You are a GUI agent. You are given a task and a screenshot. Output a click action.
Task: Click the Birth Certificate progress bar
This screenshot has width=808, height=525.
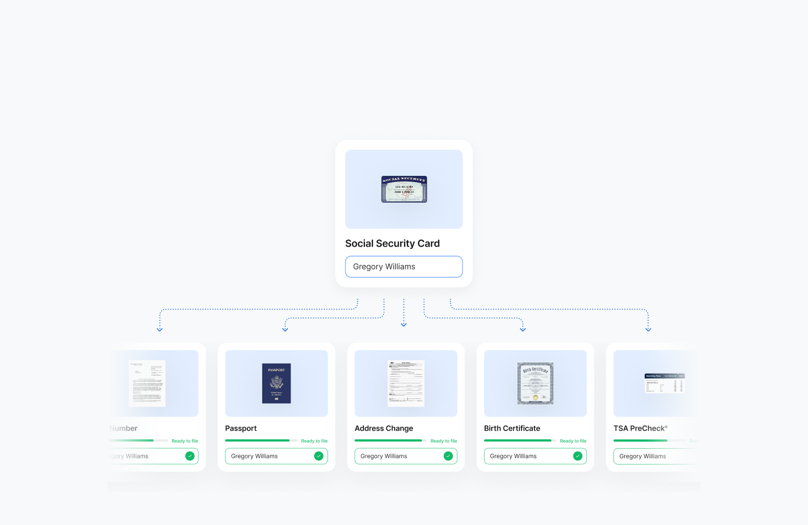coord(520,440)
